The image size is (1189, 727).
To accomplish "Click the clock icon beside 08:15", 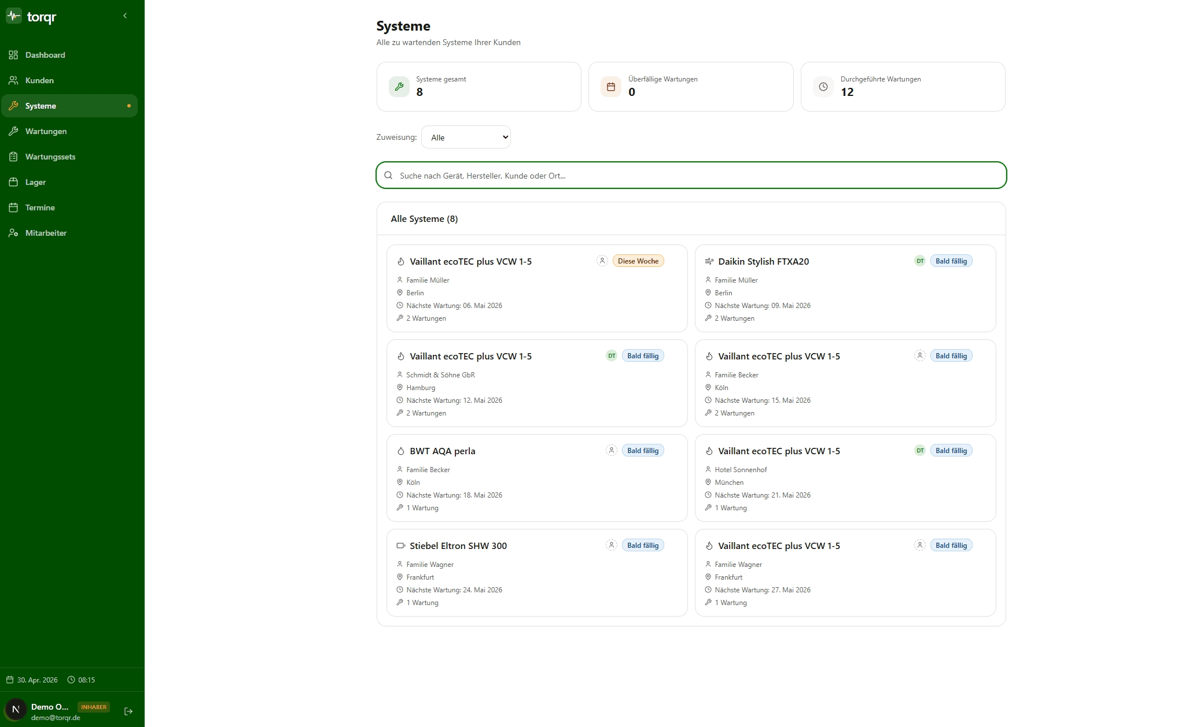I will pyautogui.click(x=71, y=680).
